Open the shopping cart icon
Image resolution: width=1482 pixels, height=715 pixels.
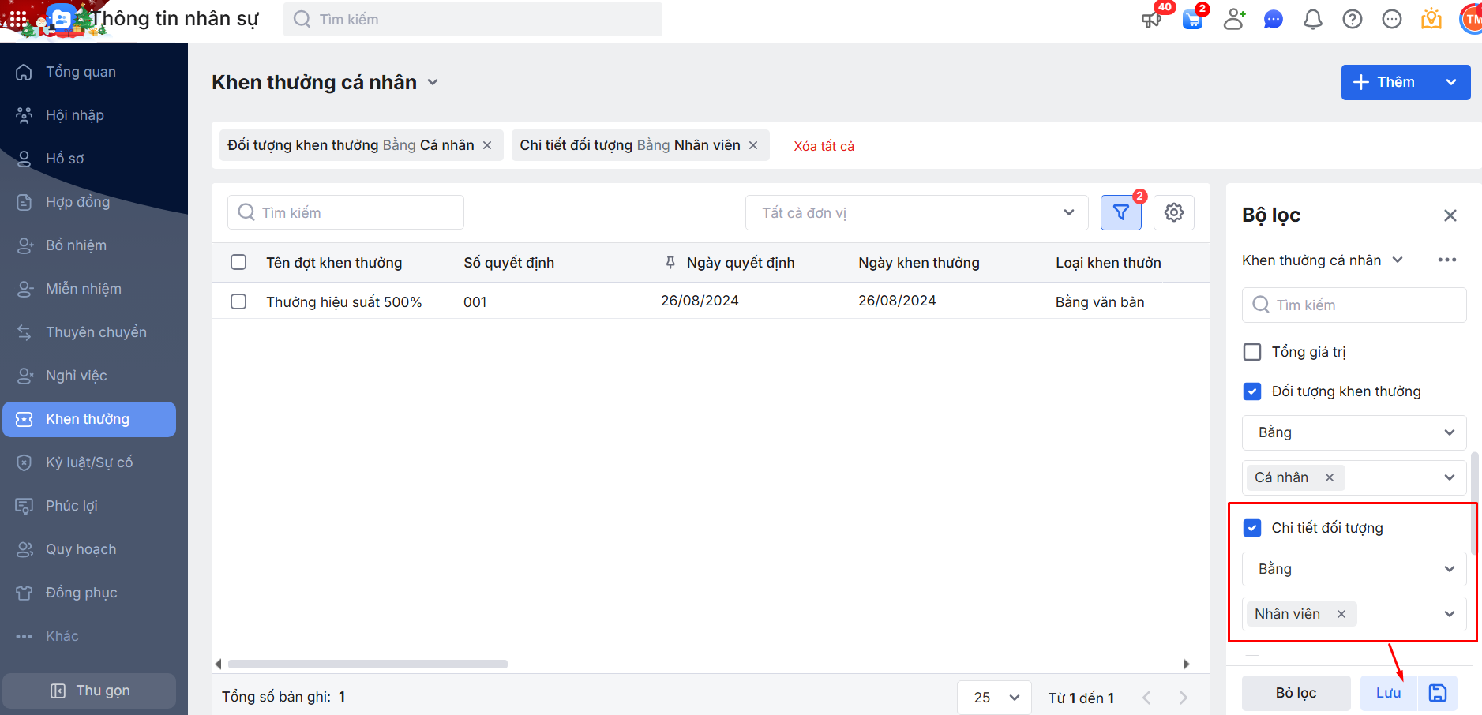1192,19
